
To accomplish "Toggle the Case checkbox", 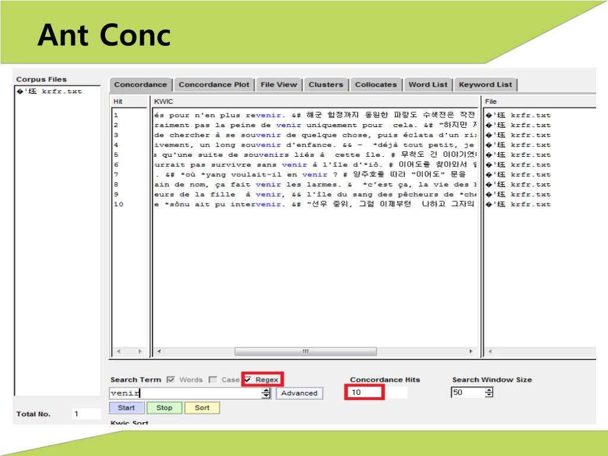I will [x=213, y=379].
